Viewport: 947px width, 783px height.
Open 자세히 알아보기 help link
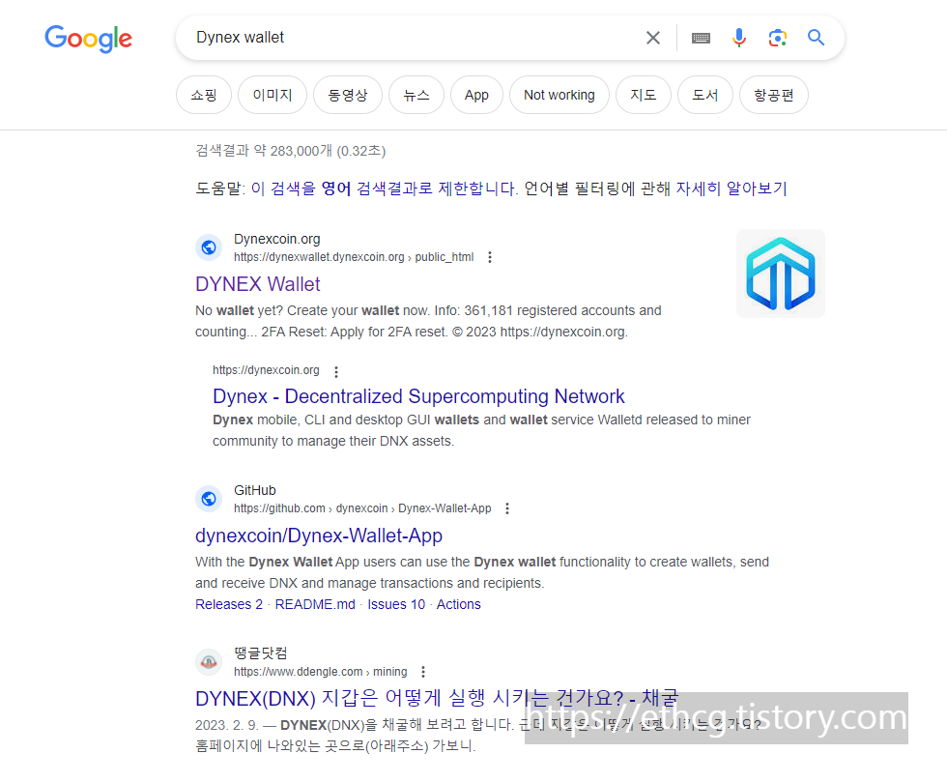tap(732, 188)
